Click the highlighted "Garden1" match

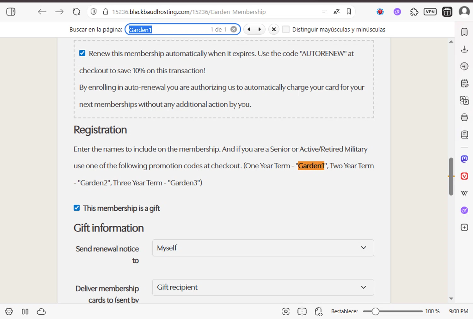click(311, 166)
